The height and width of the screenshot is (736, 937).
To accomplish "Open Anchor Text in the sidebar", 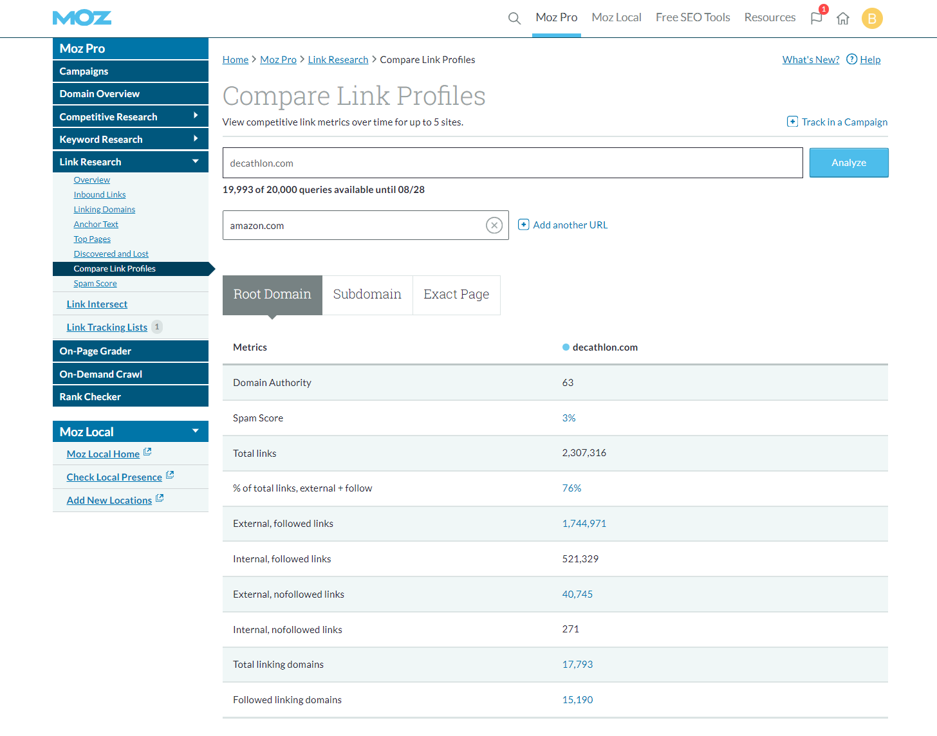I will pos(96,225).
